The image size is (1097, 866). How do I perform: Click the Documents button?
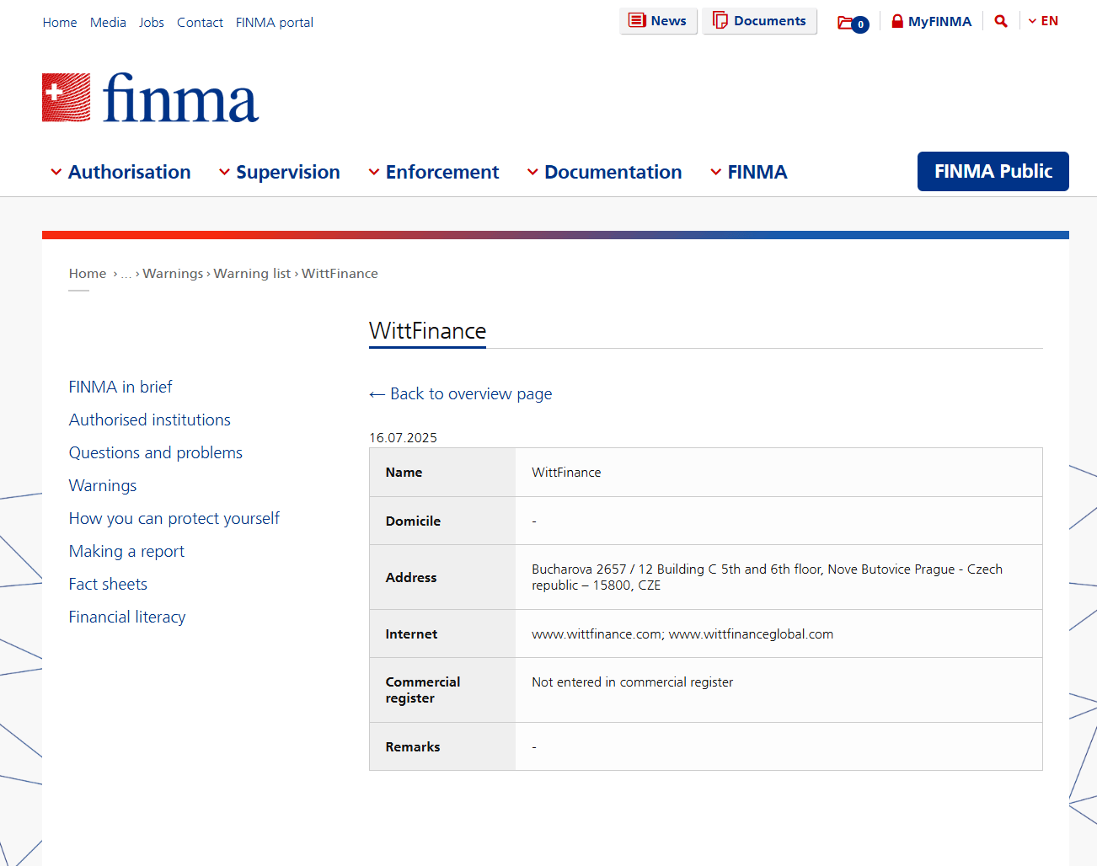(x=760, y=21)
